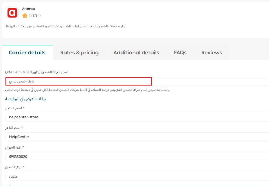Click the نوع الشحن field label
Screen dimensions: 269x186
tap(13, 167)
